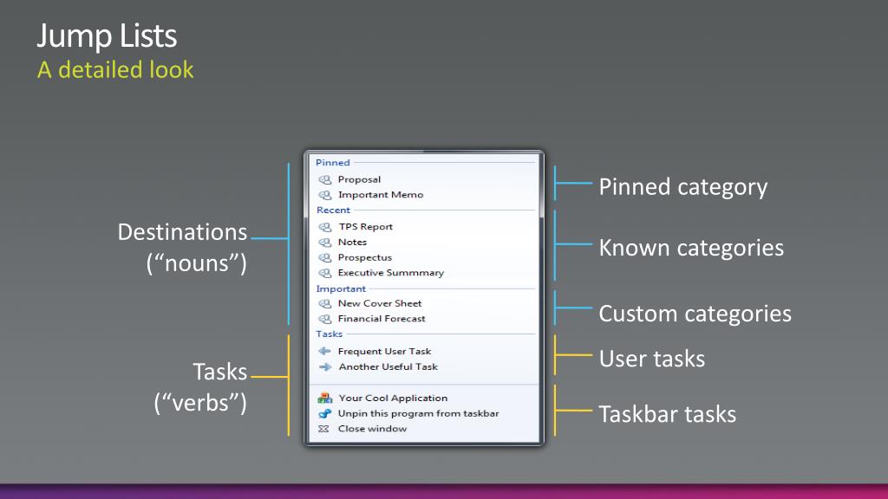Click the Destinations label
Image resolution: width=888 pixels, height=499 pixels.
coord(182,232)
